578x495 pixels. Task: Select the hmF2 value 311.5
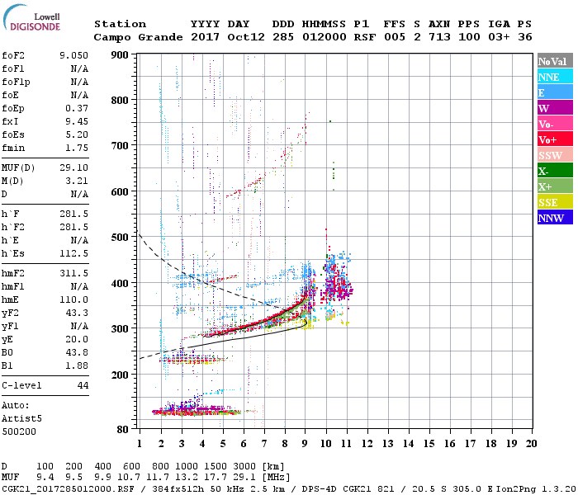click(x=73, y=273)
